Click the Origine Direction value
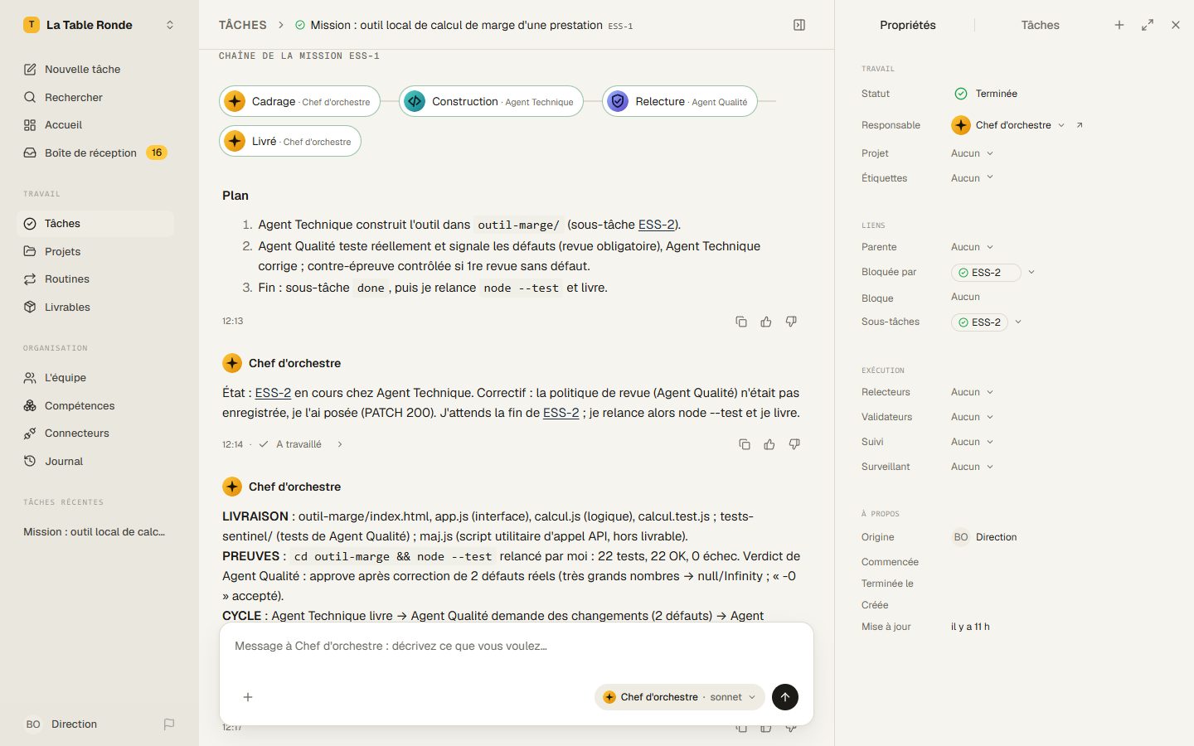Screen dimensions: 1194x746 tap(985, 537)
